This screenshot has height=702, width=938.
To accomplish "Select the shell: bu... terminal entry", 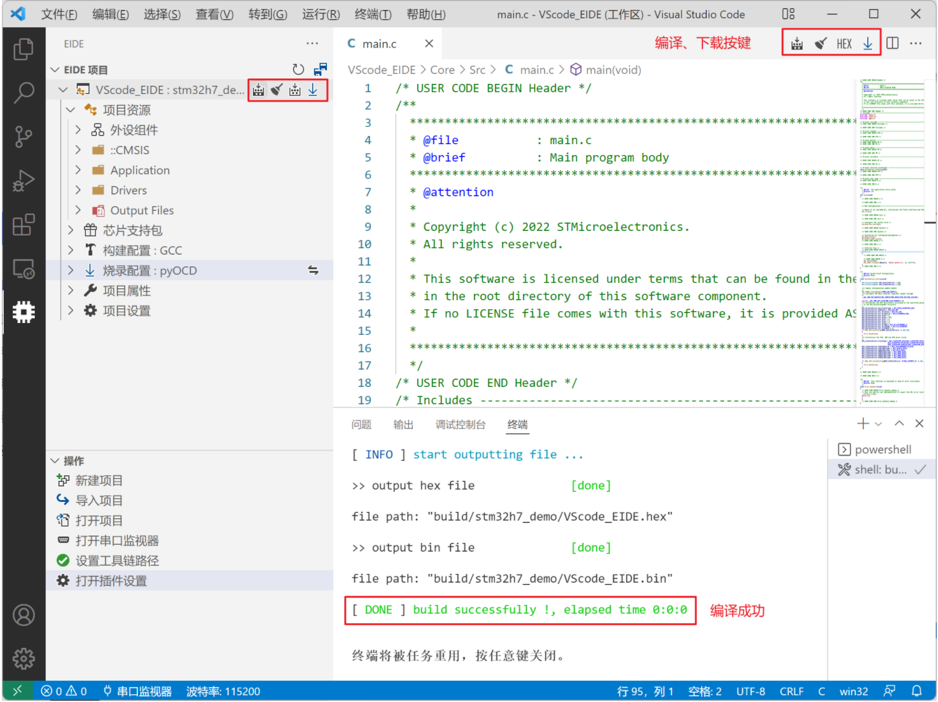I will (x=882, y=470).
